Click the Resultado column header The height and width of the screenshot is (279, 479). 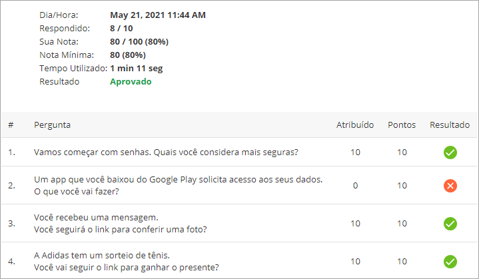coord(450,125)
